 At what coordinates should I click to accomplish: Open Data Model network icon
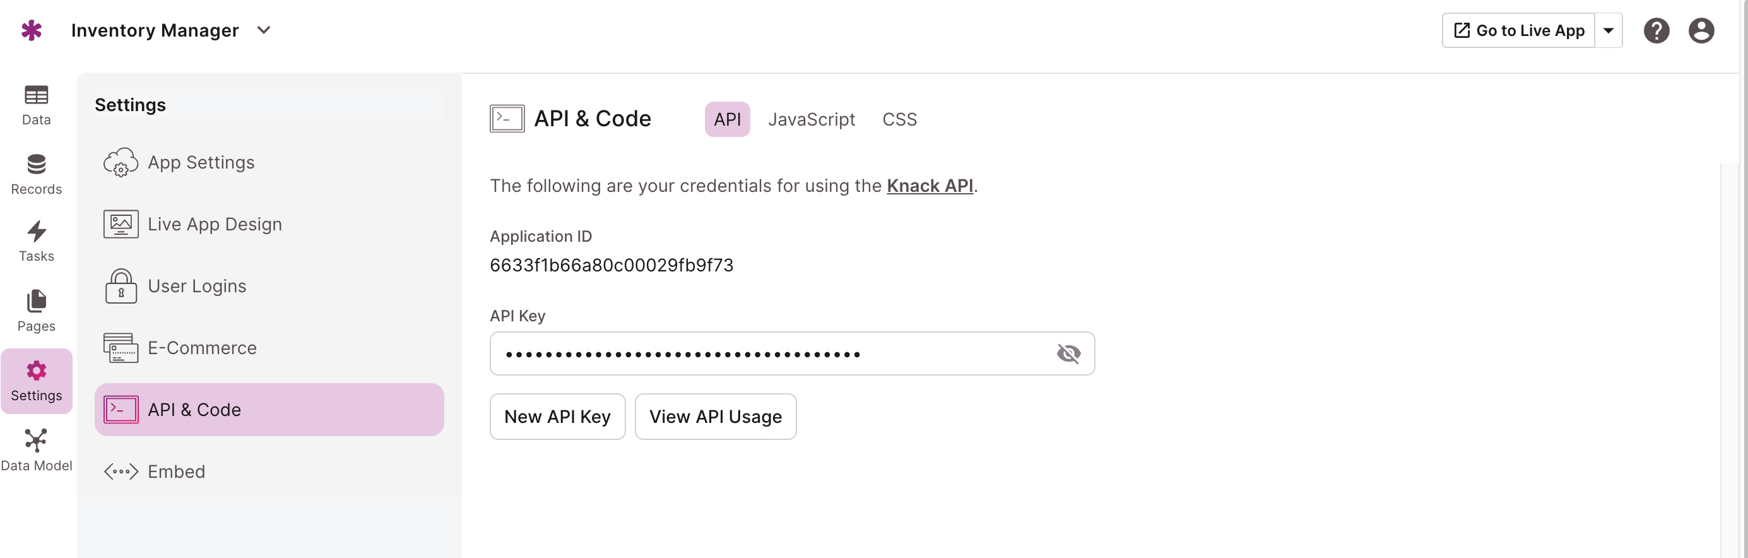point(36,441)
